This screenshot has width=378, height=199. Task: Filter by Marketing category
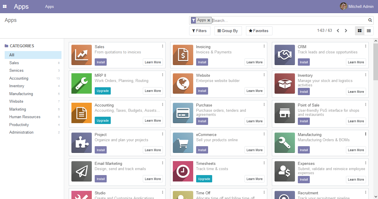coord(33,109)
